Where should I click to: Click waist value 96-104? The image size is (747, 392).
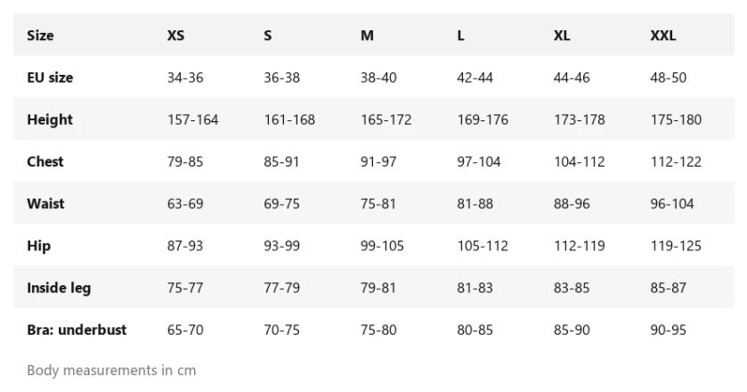[672, 204]
